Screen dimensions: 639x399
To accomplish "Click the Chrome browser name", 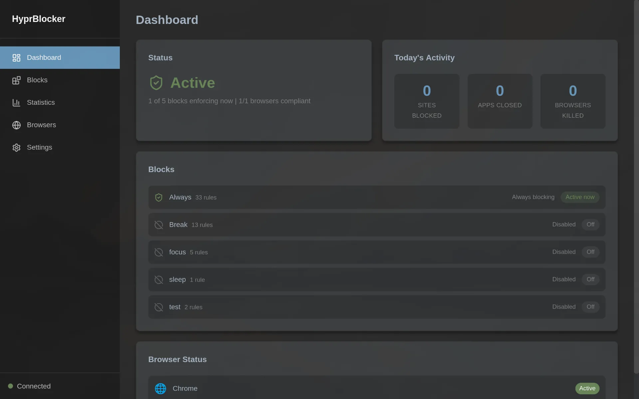I will pyautogui.click(x=185, y=388).
